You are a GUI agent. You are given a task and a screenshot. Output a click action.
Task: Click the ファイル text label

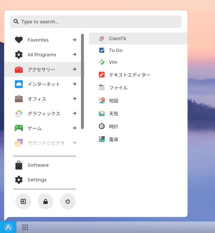(x=118, y=88)
